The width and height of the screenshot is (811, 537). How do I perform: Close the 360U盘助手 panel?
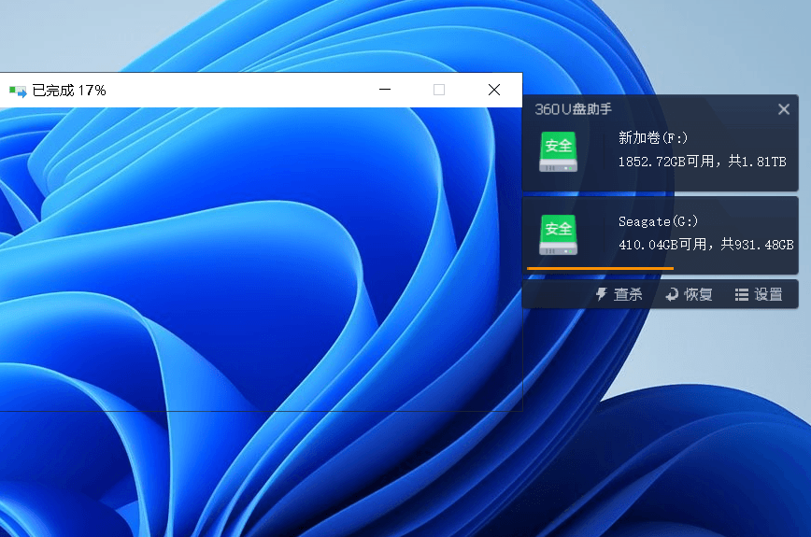(x=784, y=109)
